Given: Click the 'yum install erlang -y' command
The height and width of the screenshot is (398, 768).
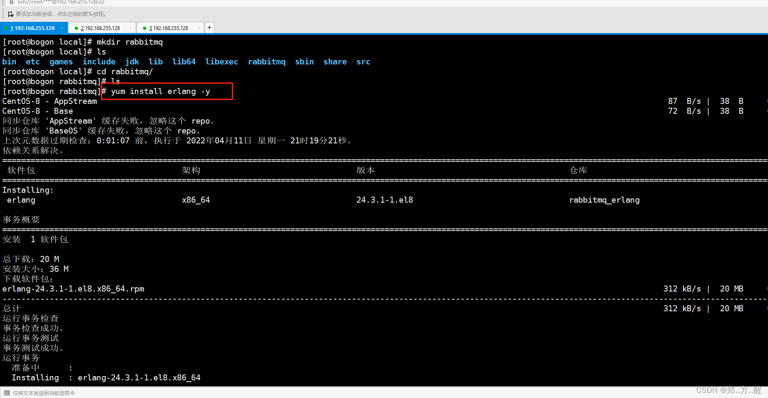Looking at the screenshot, I should (x=161, y=91).
